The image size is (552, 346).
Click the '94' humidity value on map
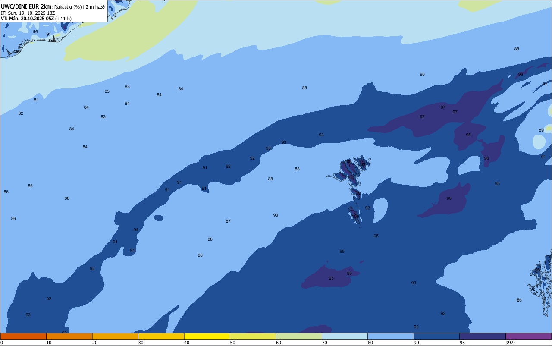point(136,230)
